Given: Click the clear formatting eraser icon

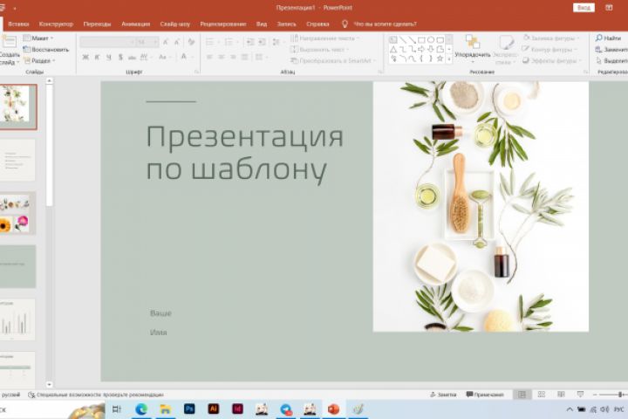Looking at the screenshot, I should (191, 42).
